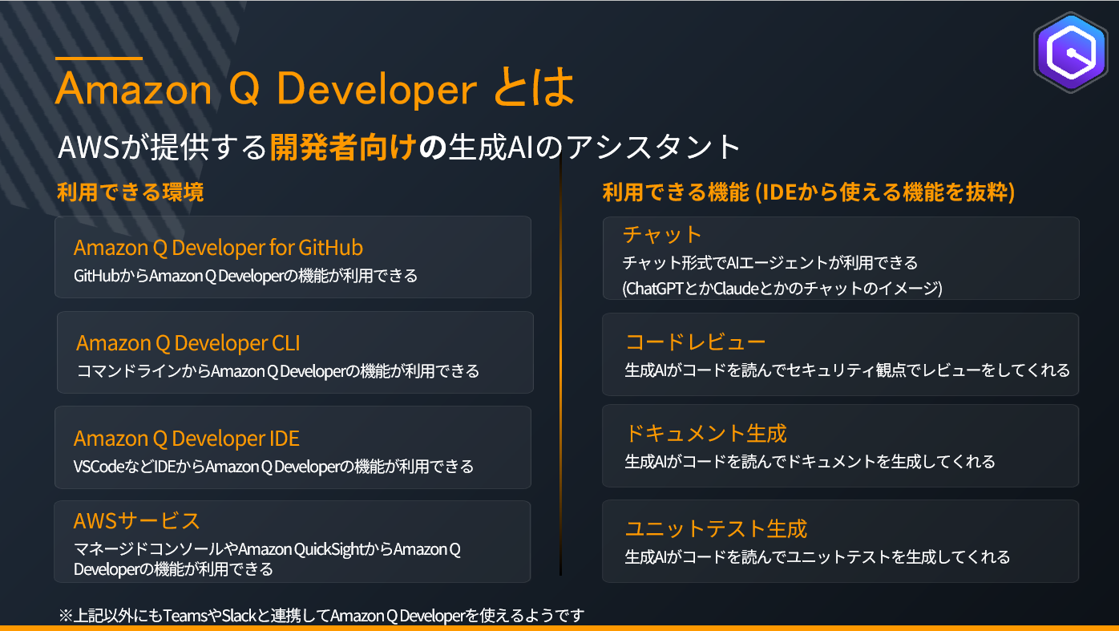Select the "Amazon Q Developer CLI" card
Screen dimensions: 1119x631
pos(293,353)
